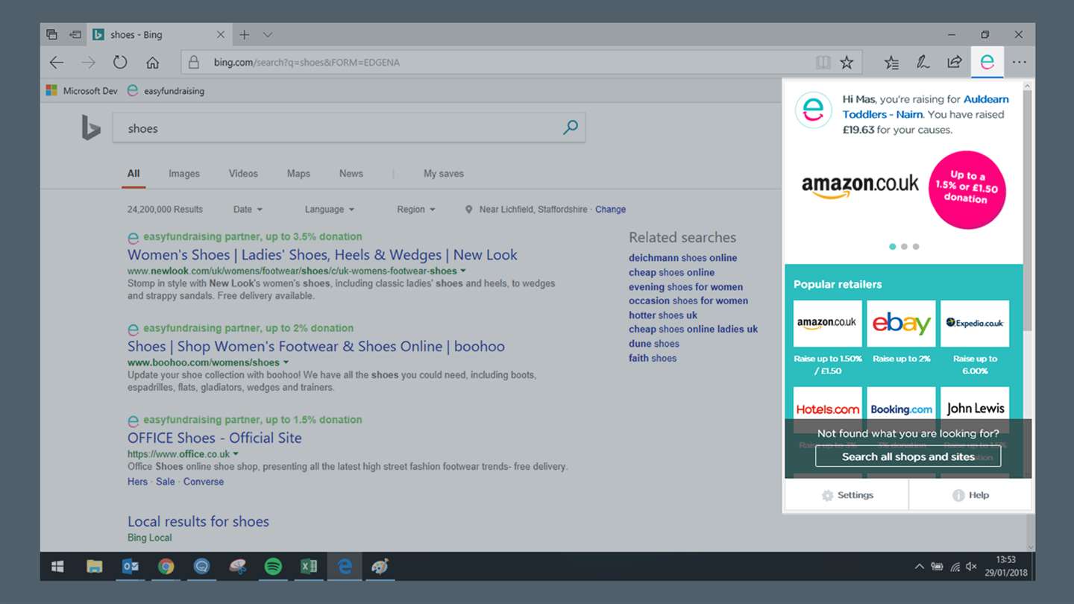Open easyfundraising favorites bar bookmark

pyautogui.click(x=166, y=91)
